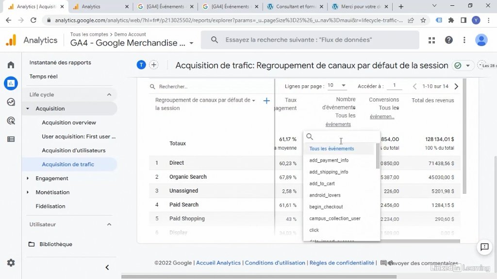Select add_payment_info event
Image resolution: width=497 pixels, height=279 pixels.
(329, 160)
